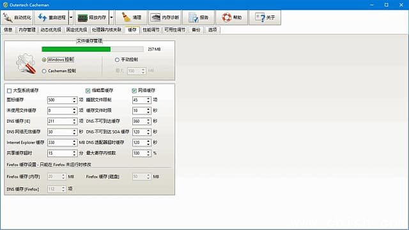This screenshot has height=230, width=409.
Task: Click the 重启进程 restart process button
Action: click(52, 18)
